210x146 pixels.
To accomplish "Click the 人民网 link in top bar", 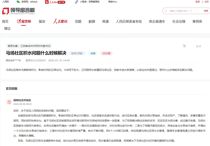I will click(x=5, y=2).
